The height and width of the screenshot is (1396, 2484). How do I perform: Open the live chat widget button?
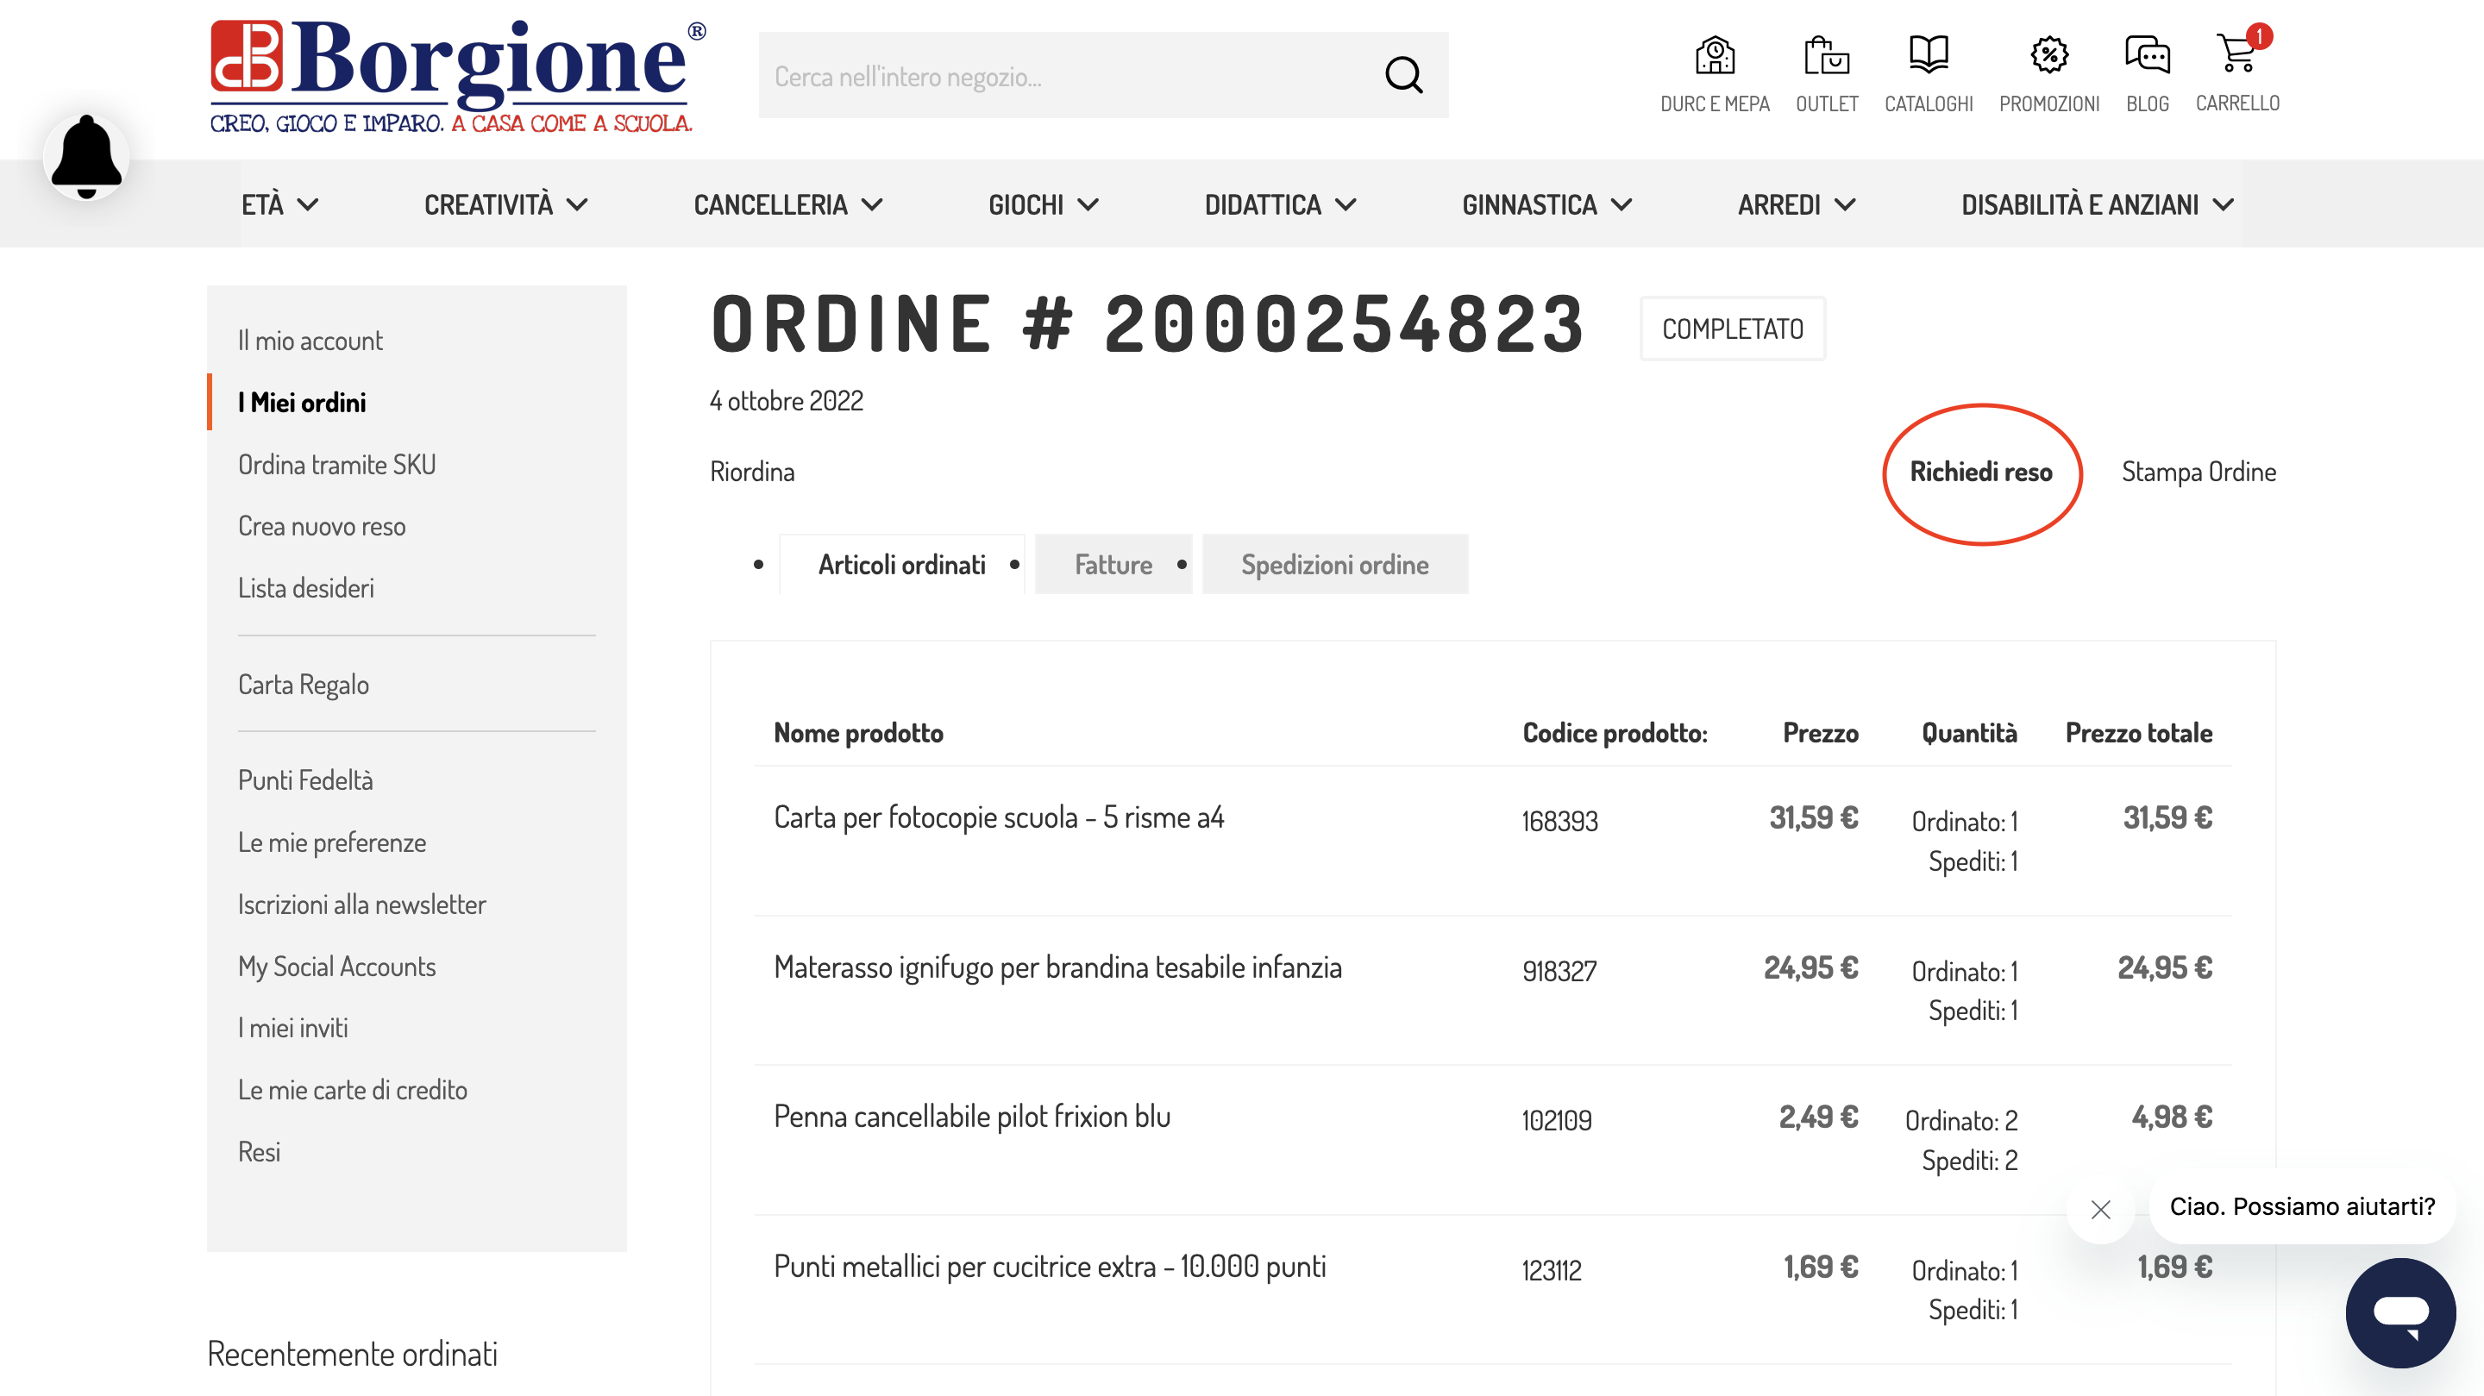pyautogui.click(x=2400, y=1313)
